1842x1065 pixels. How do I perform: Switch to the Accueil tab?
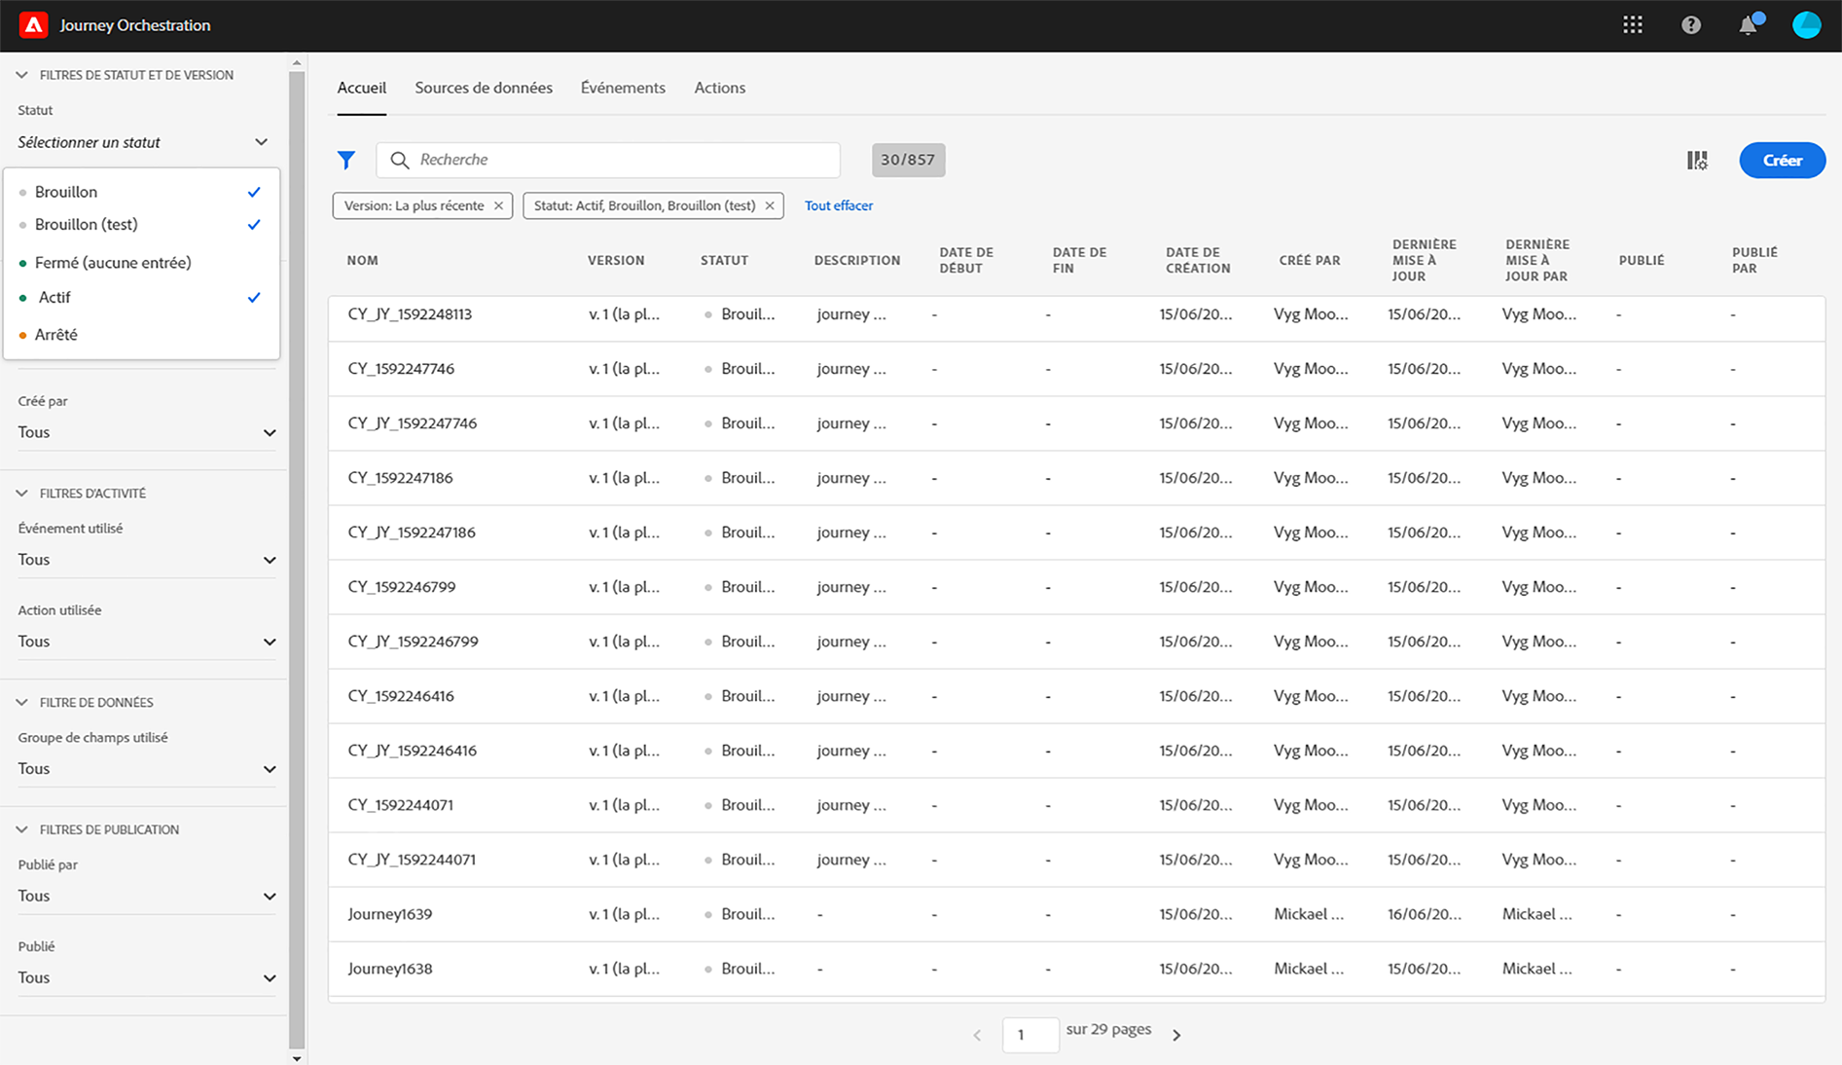point(362,88)
